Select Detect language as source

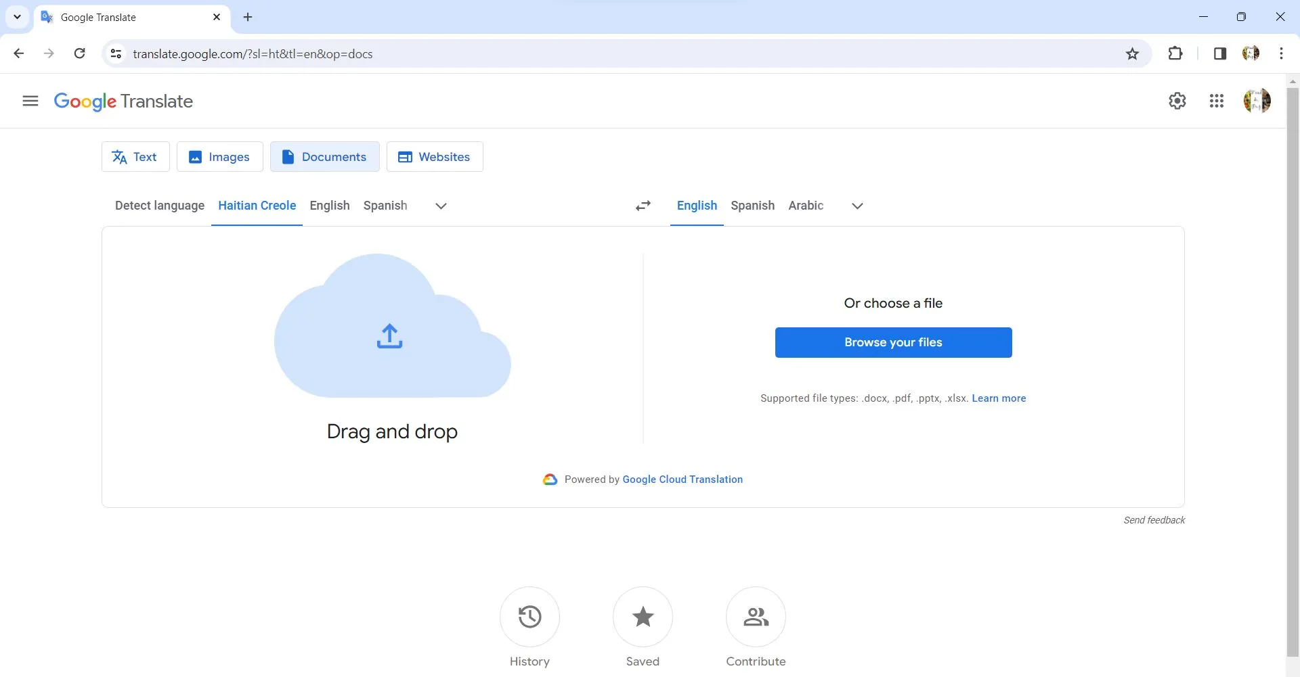coord(159,206)
